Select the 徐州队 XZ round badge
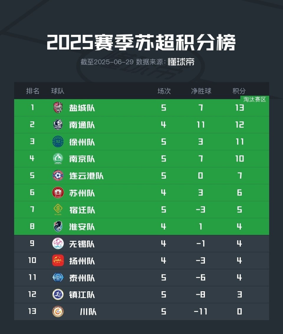The width and height of the screenshot is (283, 334). coord(58,142)
